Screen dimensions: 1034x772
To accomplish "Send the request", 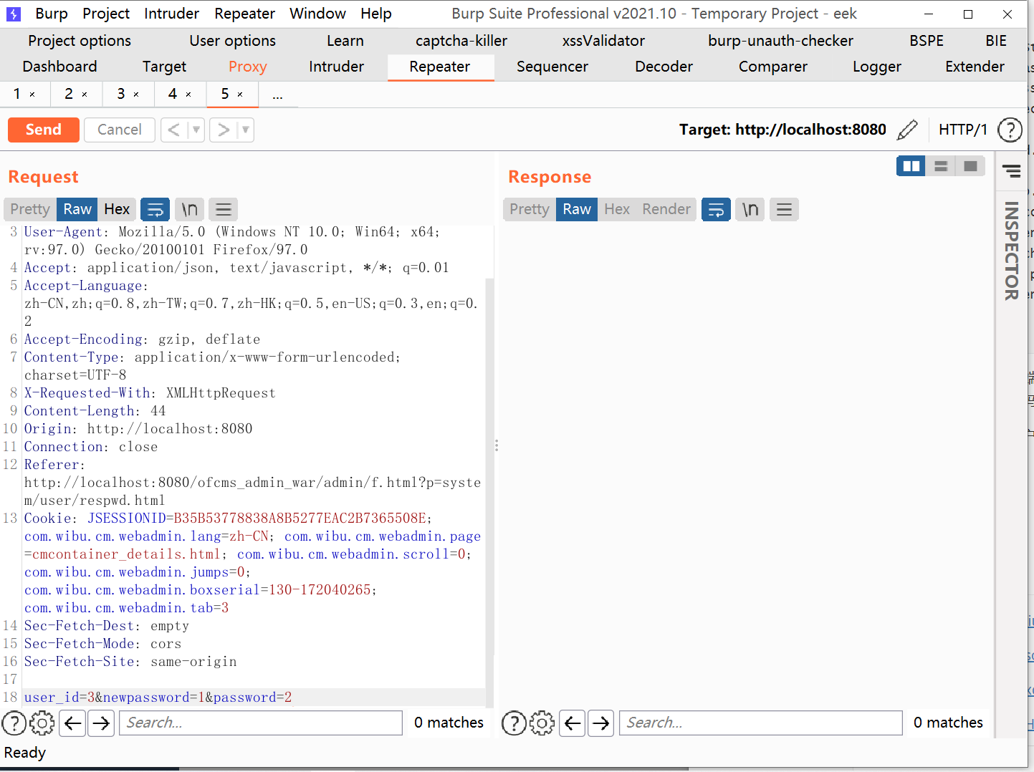I will click(44, 130).
